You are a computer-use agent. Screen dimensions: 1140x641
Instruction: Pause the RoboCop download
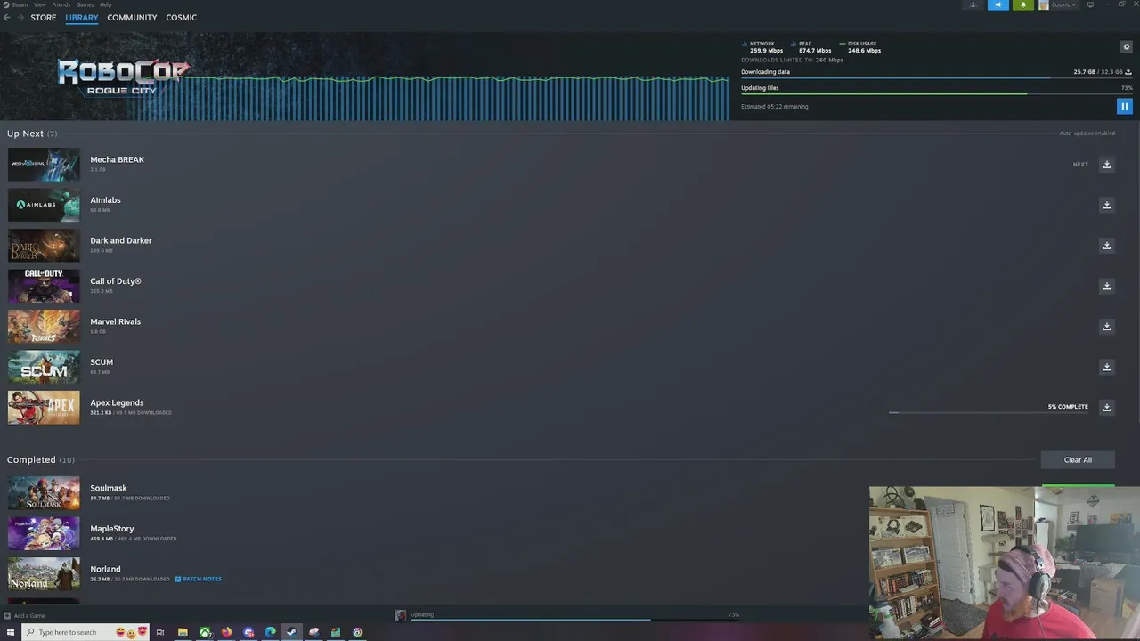click(1124, 106)
